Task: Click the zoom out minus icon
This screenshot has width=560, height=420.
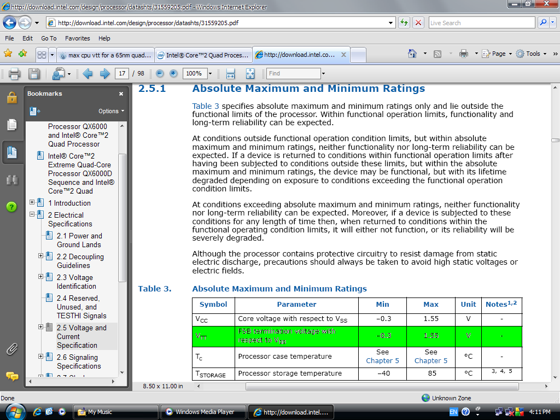Action: [160, 73]
